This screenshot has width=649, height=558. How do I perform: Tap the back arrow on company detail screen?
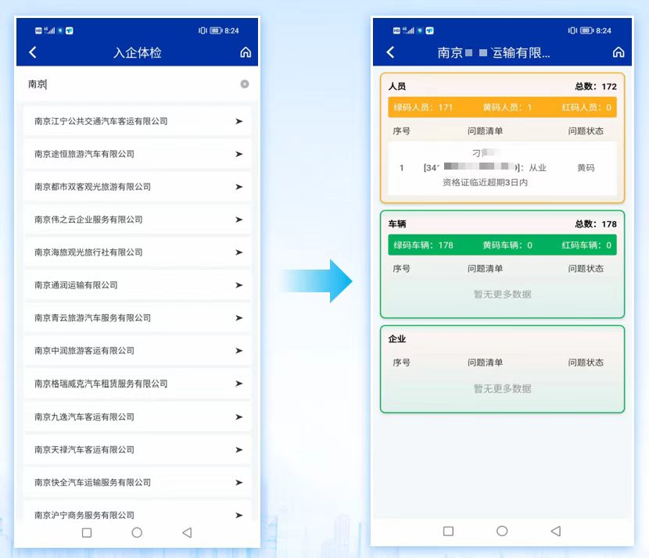tap(390, 52)
